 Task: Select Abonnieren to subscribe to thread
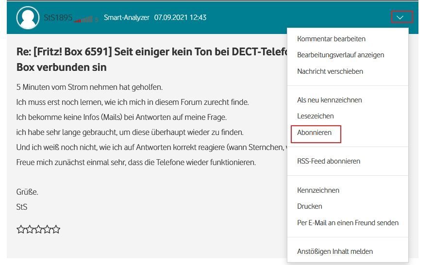[314, 132]
